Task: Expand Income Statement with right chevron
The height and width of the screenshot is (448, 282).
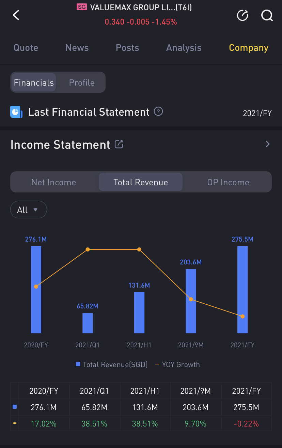Action: (267, 144)
